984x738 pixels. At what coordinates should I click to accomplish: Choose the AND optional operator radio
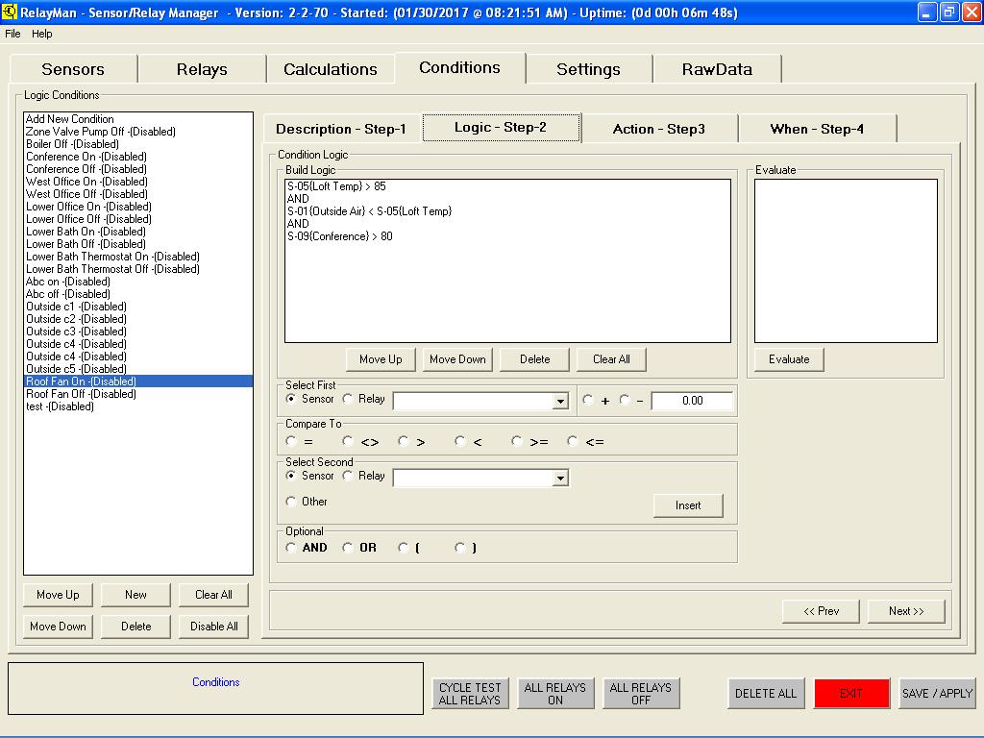coord(291,548)
